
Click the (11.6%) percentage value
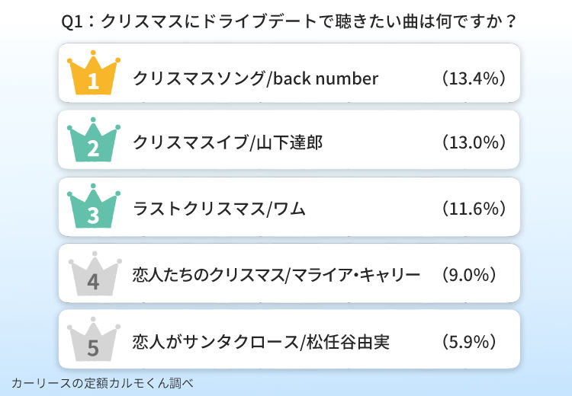pos(474,209)
